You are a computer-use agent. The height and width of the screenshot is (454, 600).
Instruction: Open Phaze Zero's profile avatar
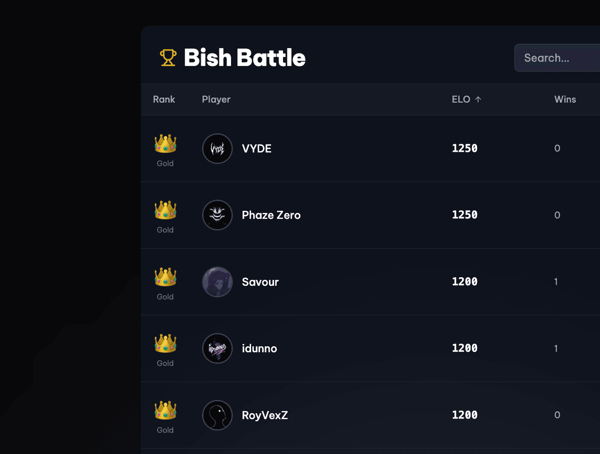[x=217, y=215]
